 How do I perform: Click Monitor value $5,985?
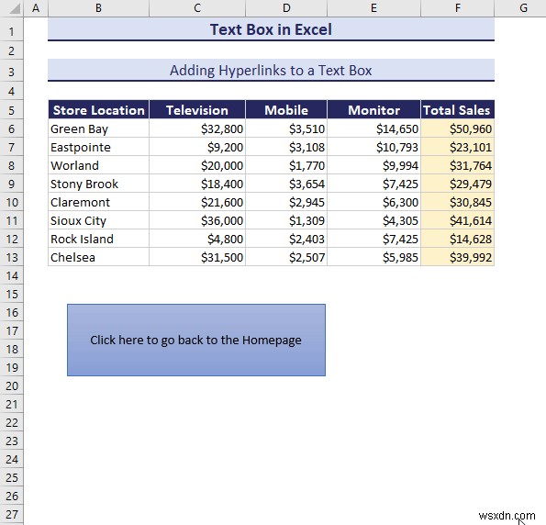[x=373, y=257]
